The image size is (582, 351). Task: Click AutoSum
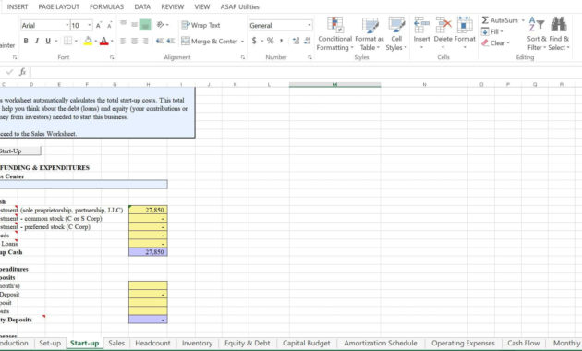[500, 20]
